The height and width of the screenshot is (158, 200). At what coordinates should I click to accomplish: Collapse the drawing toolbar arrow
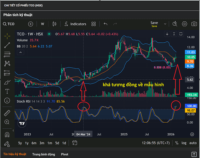pyautogui.click(x=13, y=131)
